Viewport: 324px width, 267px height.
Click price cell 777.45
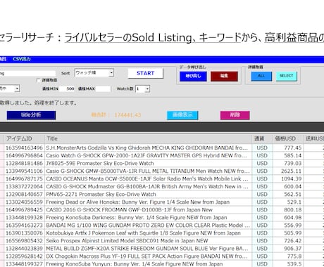[x=288, y=148]
